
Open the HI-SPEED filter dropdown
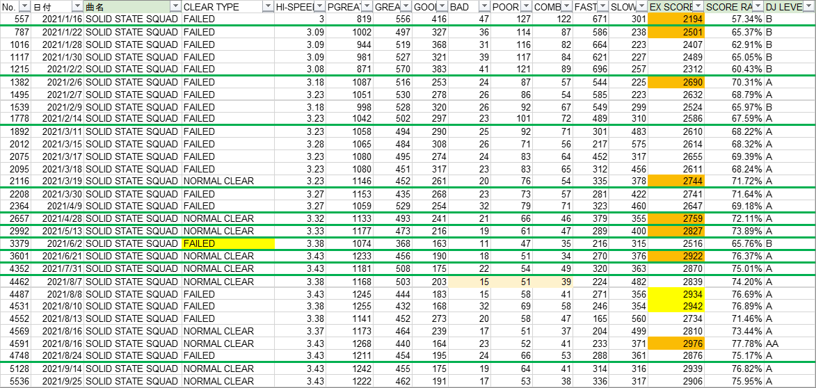(x=320, y=7)
